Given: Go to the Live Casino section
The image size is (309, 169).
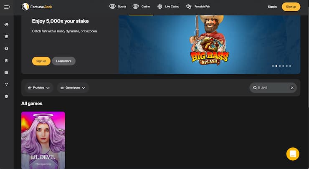Looking at the screenshot, I should (x=168, y=7).
